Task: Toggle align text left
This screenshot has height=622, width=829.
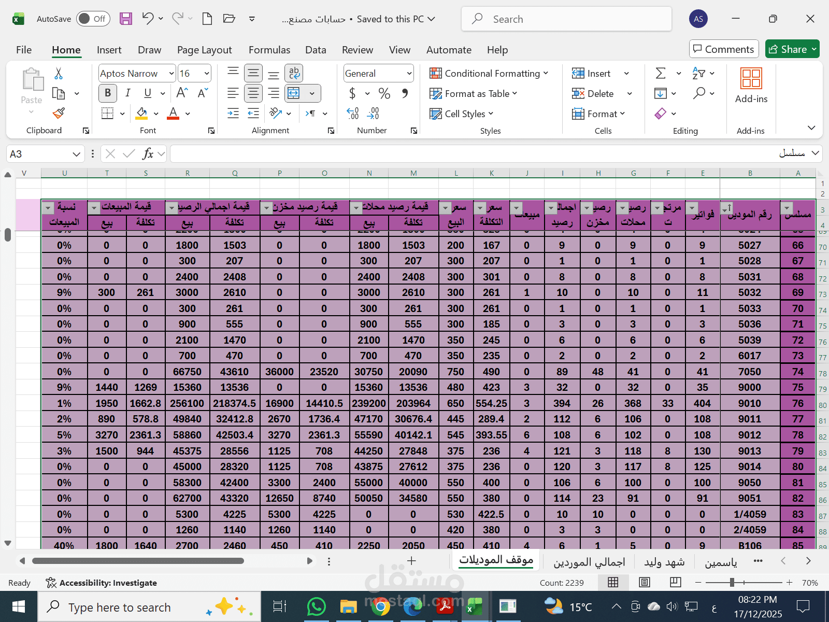Action: (x=233, y=93)
